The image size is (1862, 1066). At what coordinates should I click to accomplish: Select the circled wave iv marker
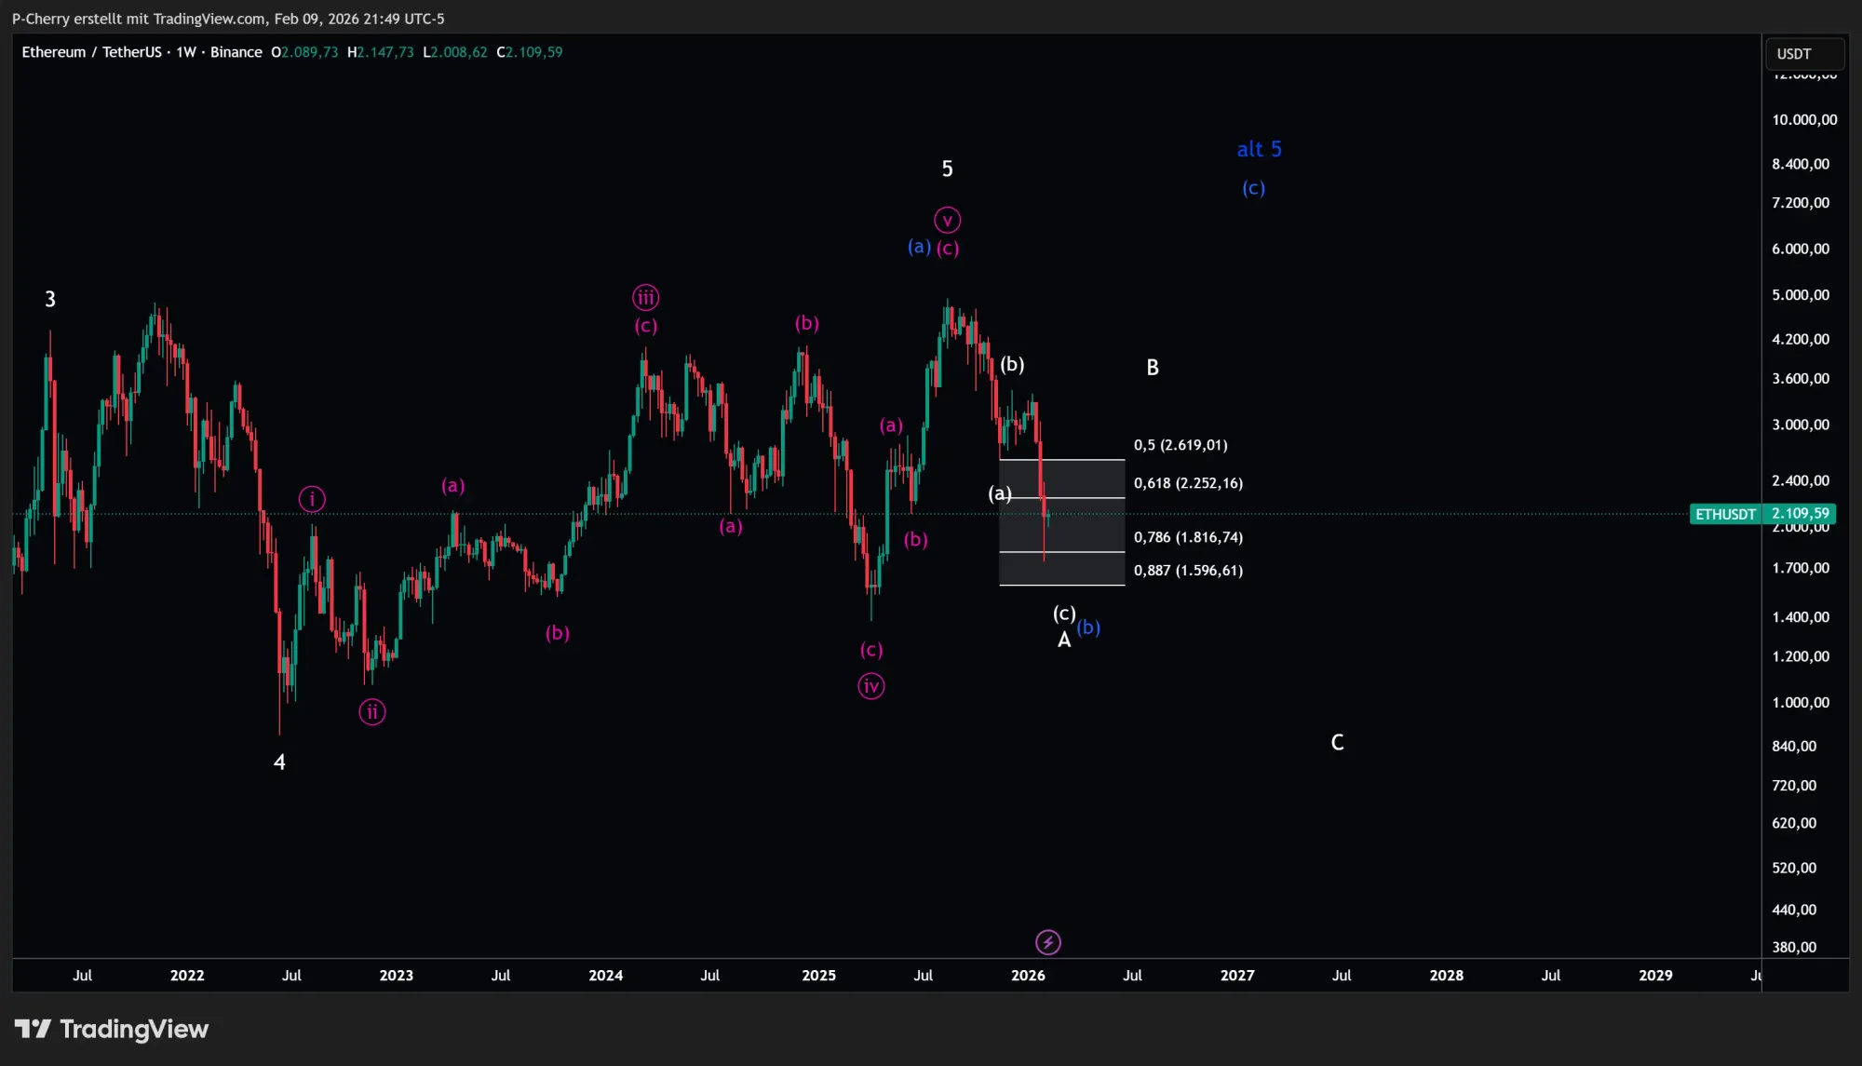coord(870,686)
